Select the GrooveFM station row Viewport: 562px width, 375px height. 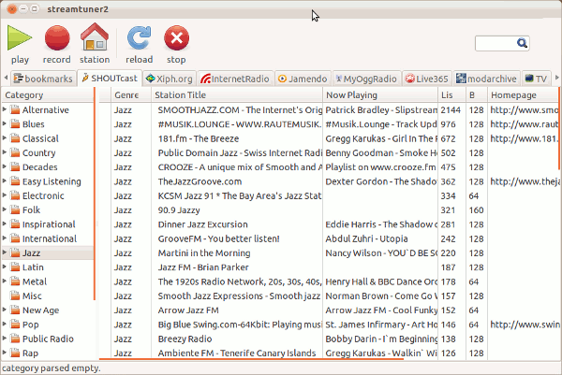(x=329, y=238)
